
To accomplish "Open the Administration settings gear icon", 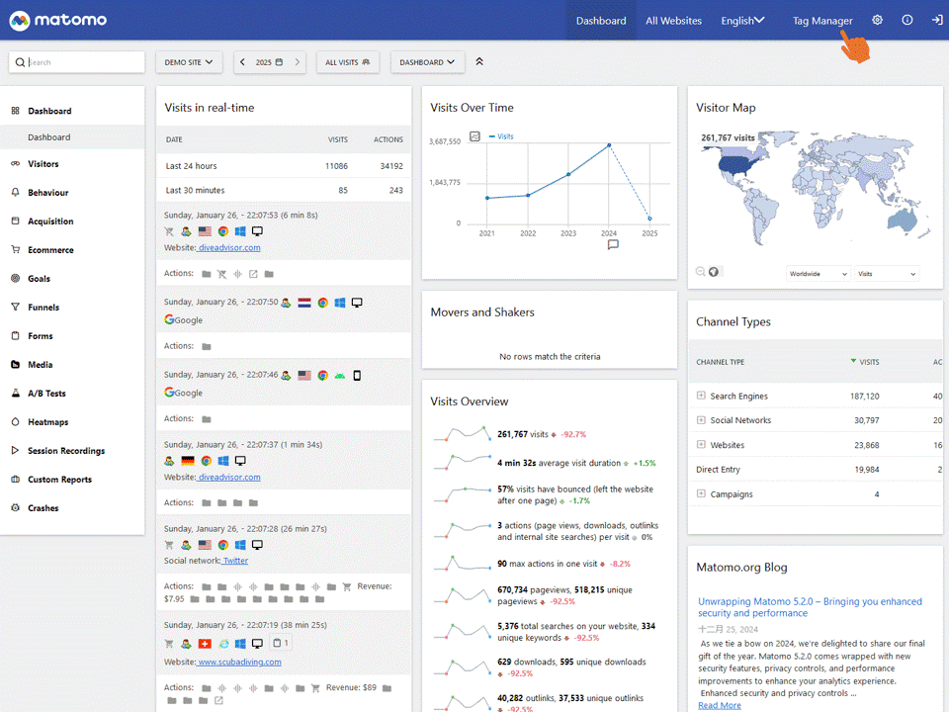I will coord(877,21).
